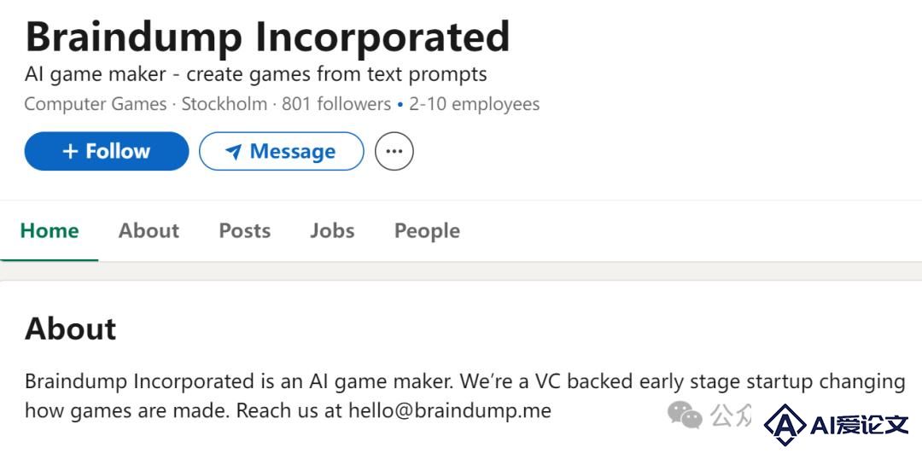Go to the Jobs tab

click(x=332, y=230)
